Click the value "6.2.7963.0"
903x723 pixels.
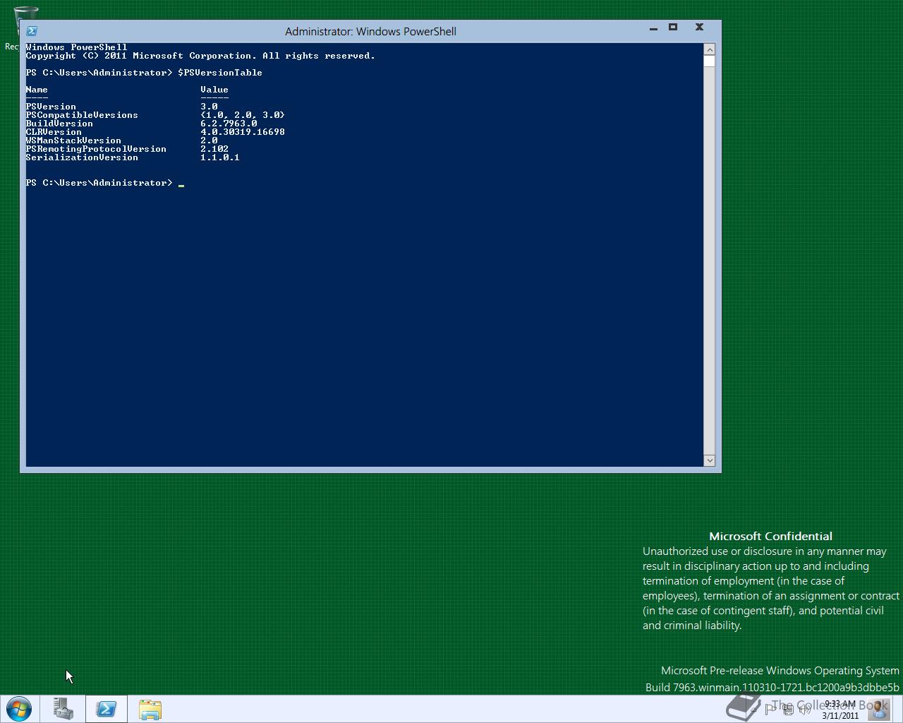[229, 124]
